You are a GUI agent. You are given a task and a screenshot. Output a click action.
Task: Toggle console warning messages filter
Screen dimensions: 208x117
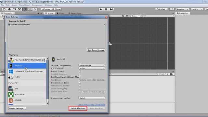pos(166,74)
